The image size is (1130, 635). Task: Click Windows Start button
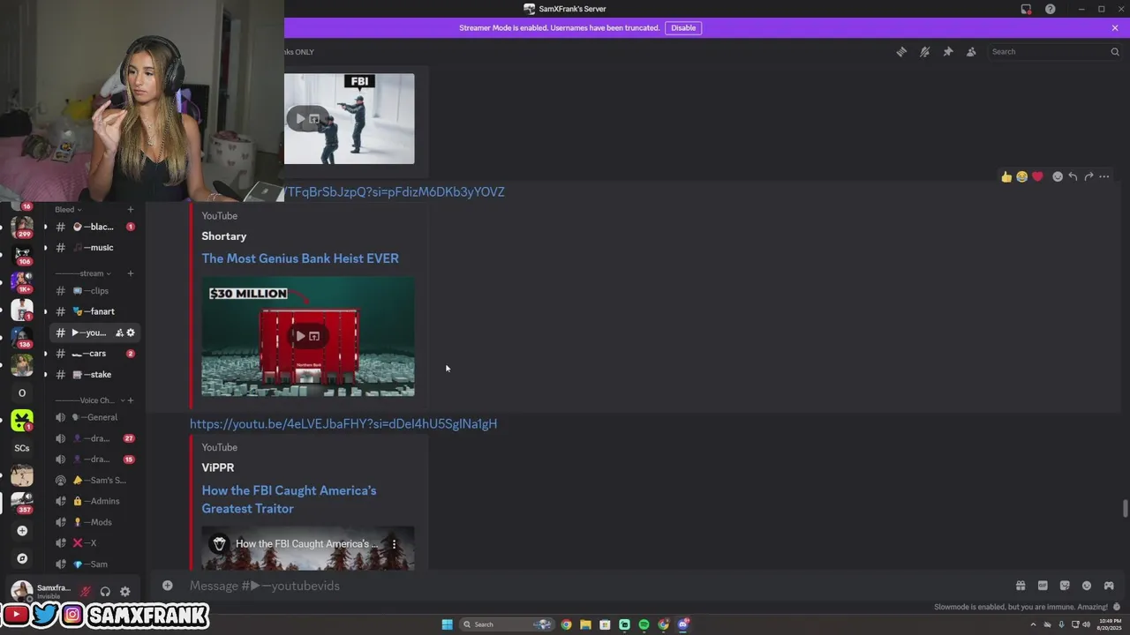(x=447, y=624)
